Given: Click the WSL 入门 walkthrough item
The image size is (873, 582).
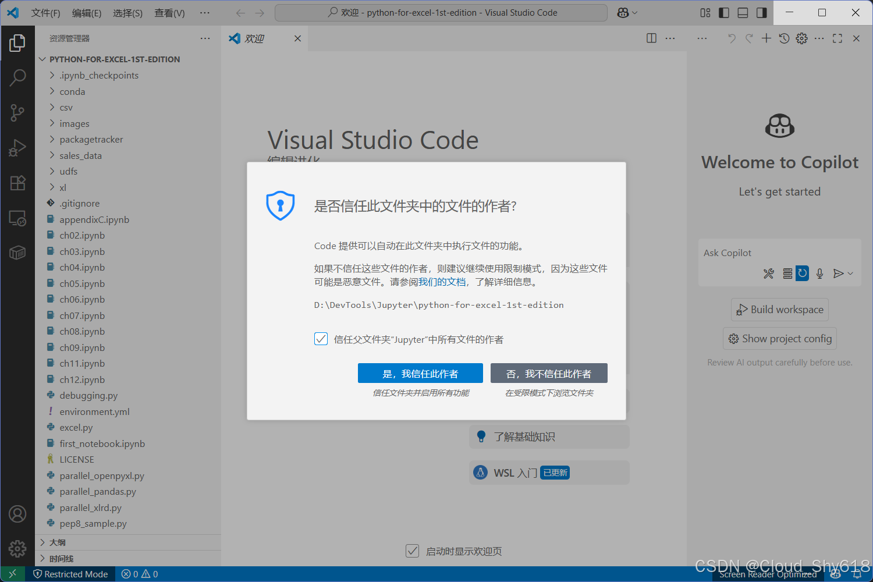Looking at the screenshot, I should tap(549, 473).
